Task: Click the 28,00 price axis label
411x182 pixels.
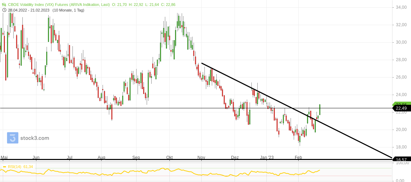Action: [x=401, y=60]
